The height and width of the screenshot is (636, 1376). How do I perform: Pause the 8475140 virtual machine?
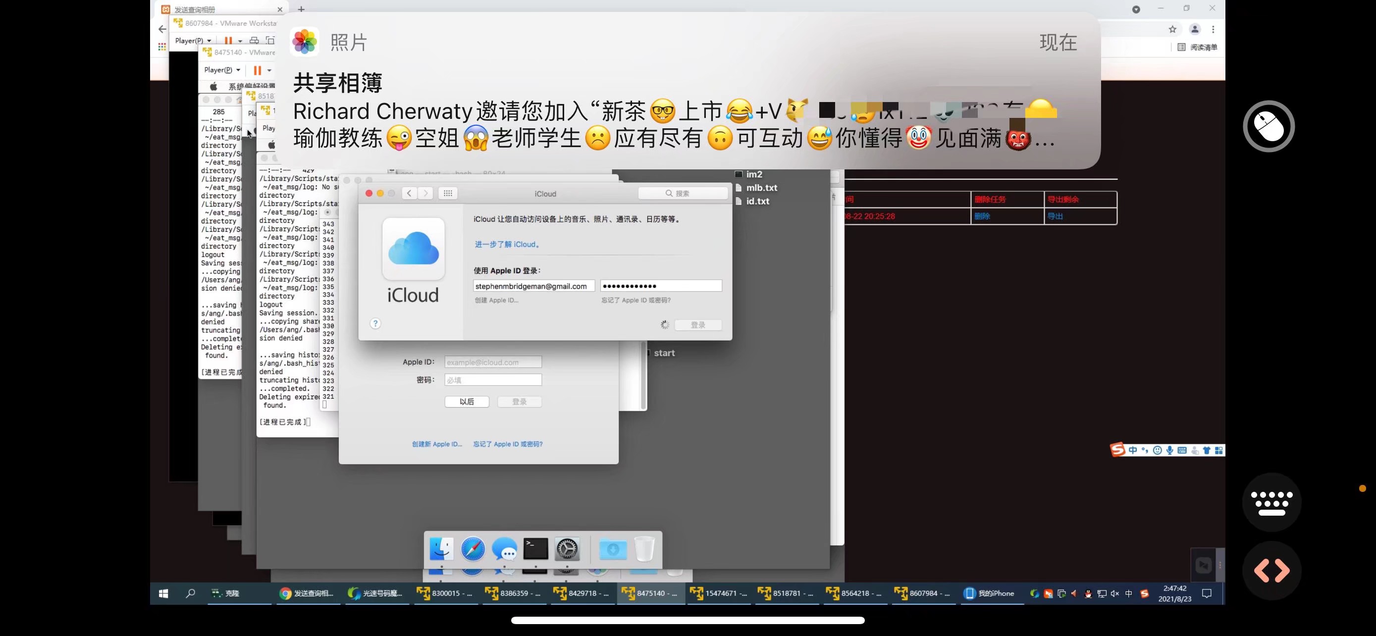pyautogui.click(x=258, y=70)
